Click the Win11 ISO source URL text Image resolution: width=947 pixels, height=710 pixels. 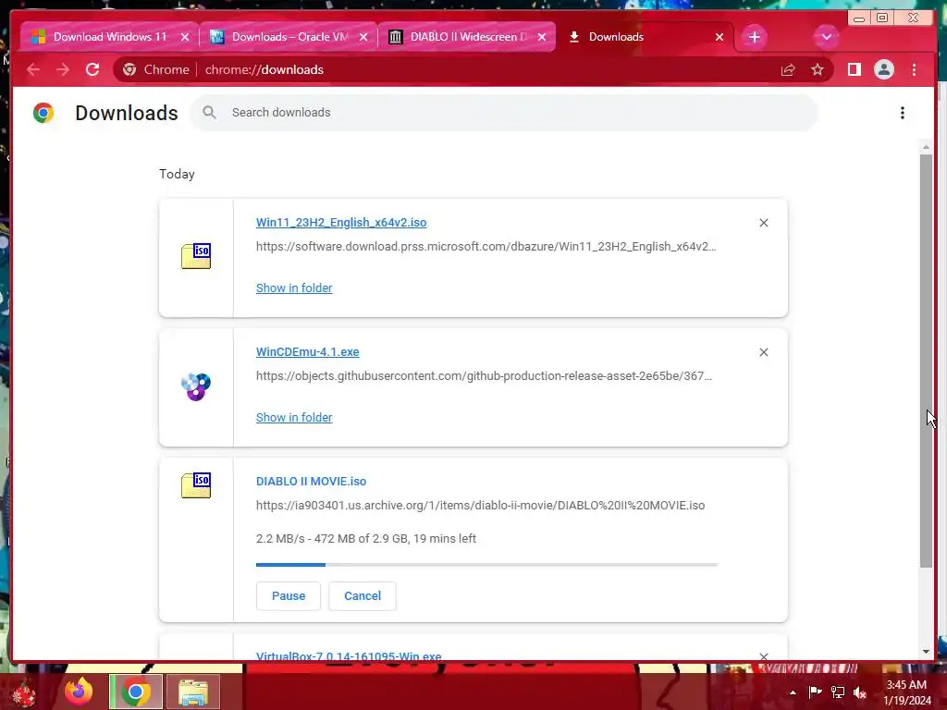tap(486, 246)
